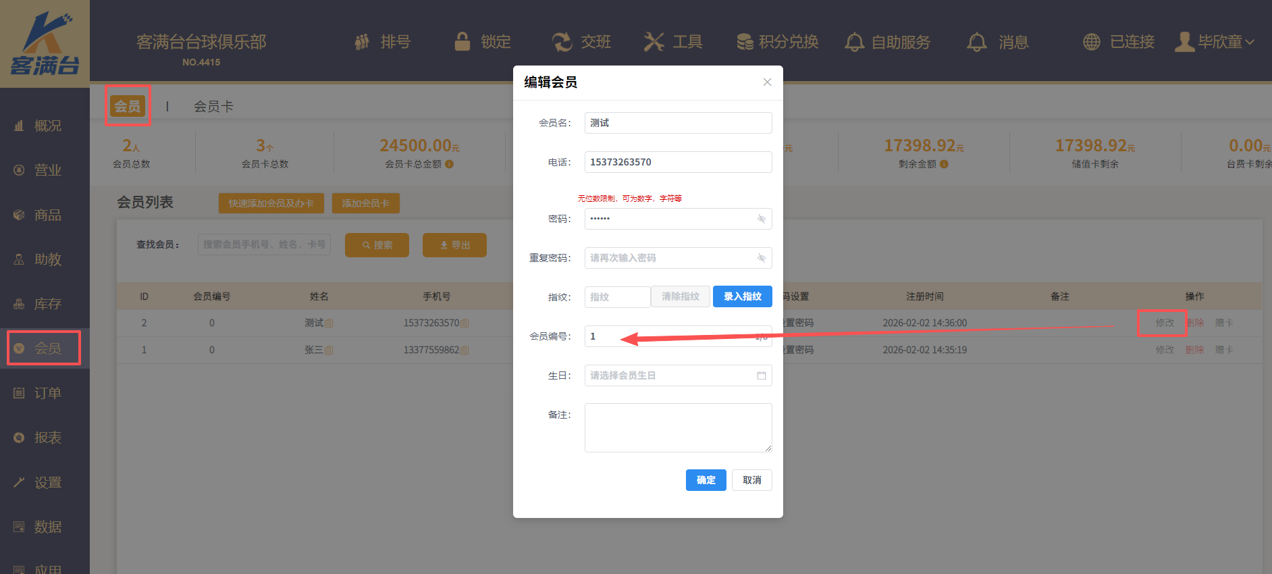Show the repeated password via eye icon
The width and height of the screenshot is (1272, 574).
(x=761, y=258)
